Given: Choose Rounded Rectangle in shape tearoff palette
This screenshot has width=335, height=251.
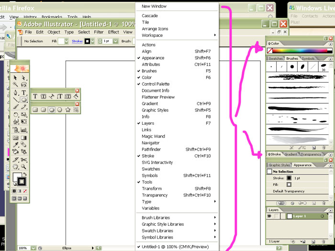Looking at the screenshot, I should pos(44,109).
